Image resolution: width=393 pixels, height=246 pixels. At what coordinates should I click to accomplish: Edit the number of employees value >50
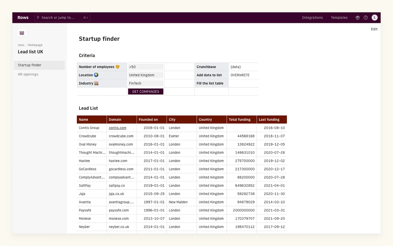pos(146,67)
